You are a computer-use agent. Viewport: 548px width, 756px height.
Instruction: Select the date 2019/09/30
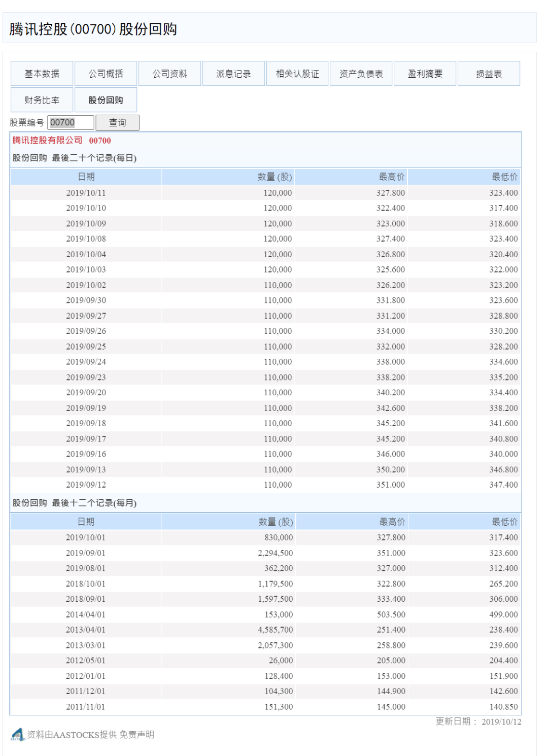coord(86,300)
